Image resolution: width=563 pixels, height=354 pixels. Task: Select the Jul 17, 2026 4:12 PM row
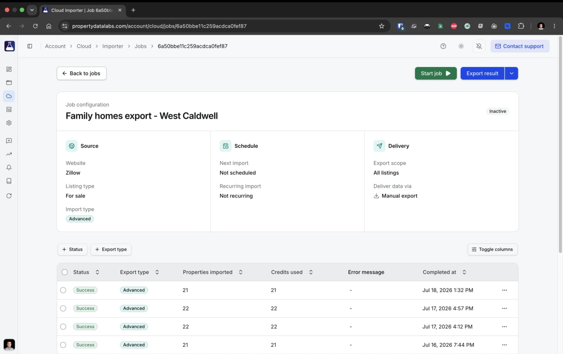coord(63,327)
